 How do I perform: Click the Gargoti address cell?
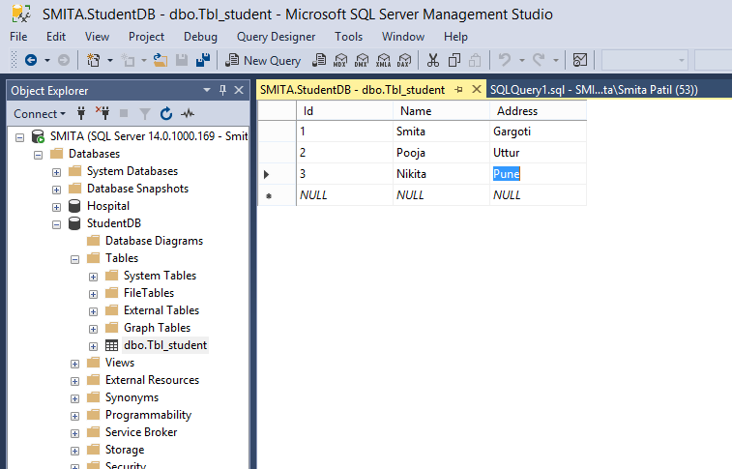(538, 132)
